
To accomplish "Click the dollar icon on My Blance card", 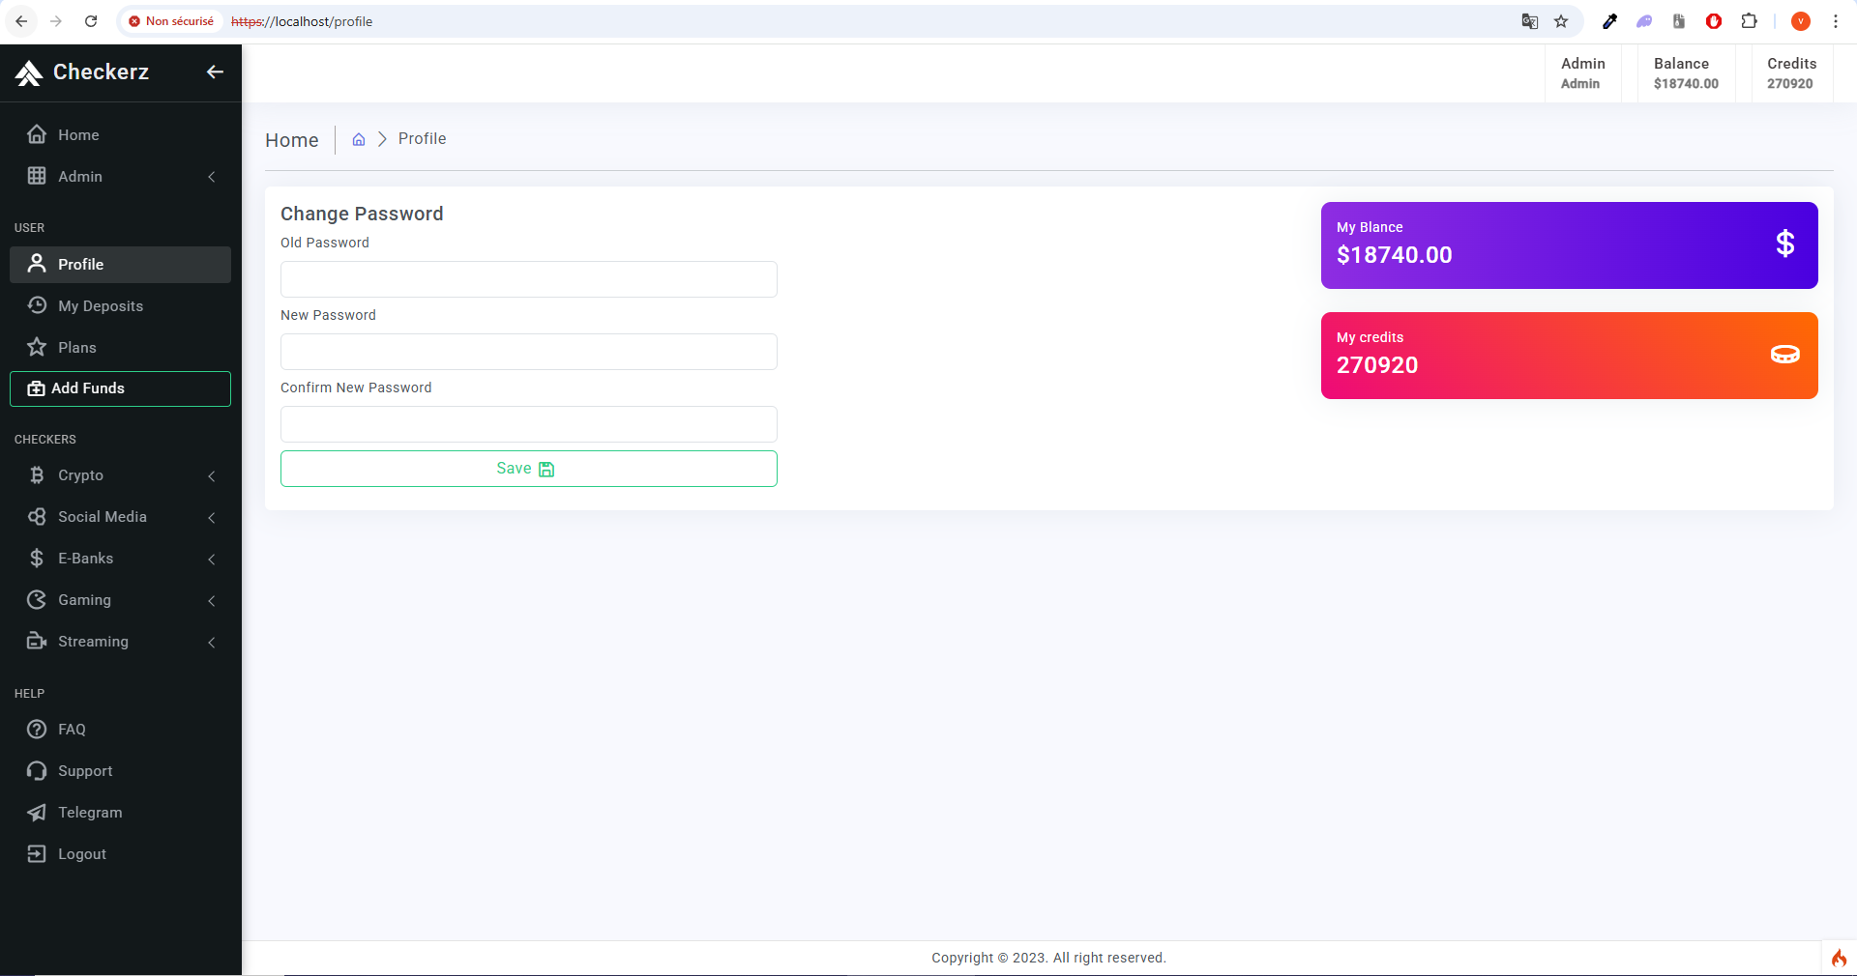I will pyautogui.click(x=1785, y=244).
